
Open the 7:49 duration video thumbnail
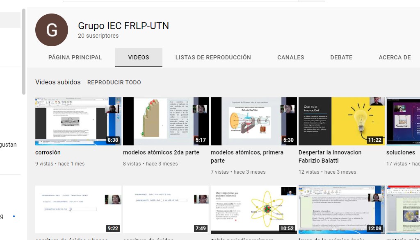pyautogui.click(x=166, y=210)
